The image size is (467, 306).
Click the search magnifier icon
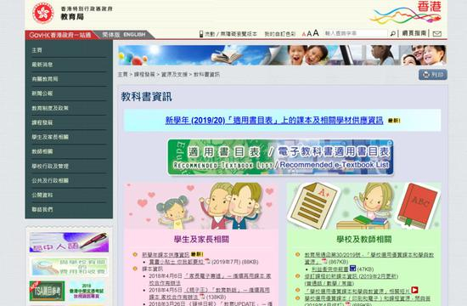pyautogui.click(x=392, y=34)
